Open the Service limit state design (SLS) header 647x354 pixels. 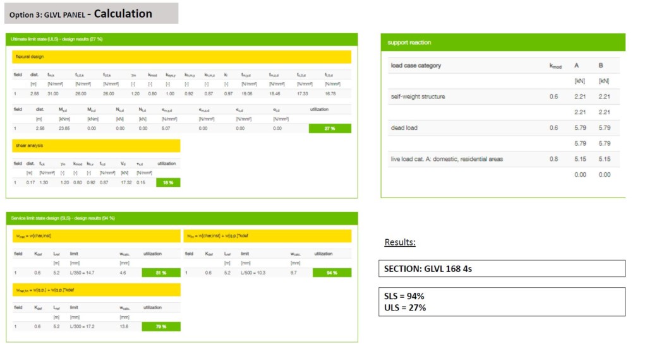point(181,218)
